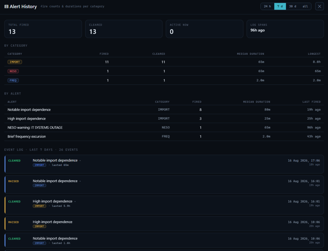Click the Alert History list icon
Screen dimensions: 328x251
click(x=6, y=6)
